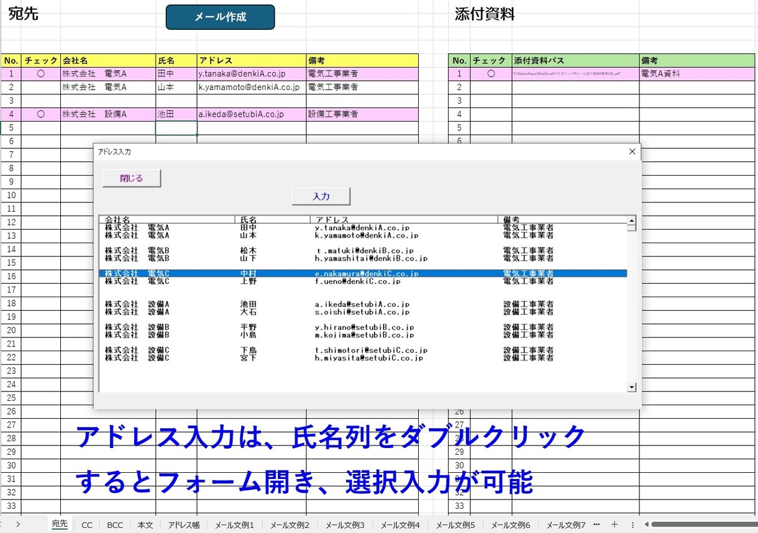Select list row 大石 s.oishi@setubiA.co.jp
Image resolution: width=758 pixels, height=533 pixels.
pos(363,311)
